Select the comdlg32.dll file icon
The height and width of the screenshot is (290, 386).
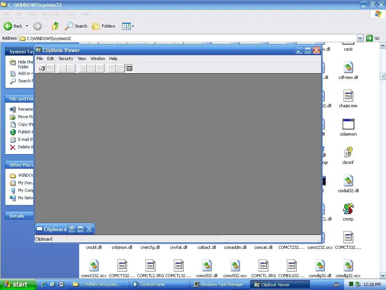[320, 265]
